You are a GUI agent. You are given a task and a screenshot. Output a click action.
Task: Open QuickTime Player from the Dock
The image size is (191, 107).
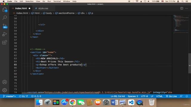[140, 103]
